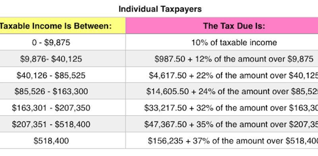Viewport: 318px width, 156px height.
Task: Select the $163,301 - $207,350 bracket cell
Action: point(63,108)
